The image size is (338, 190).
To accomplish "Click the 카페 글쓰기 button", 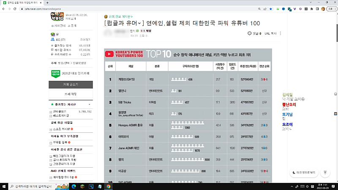I will [71, 85].
